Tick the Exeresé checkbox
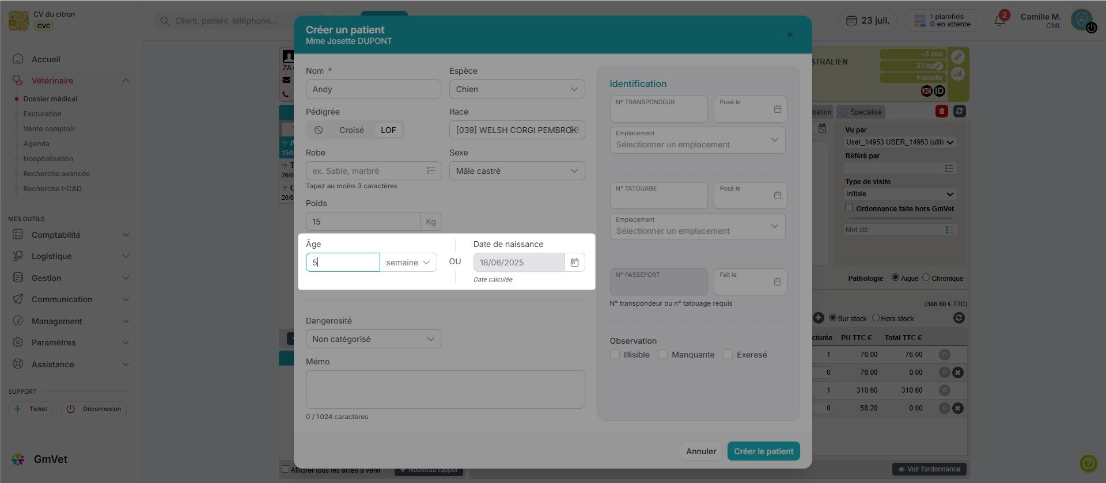Screen dimensions: 1106x483 click(728, 355)
